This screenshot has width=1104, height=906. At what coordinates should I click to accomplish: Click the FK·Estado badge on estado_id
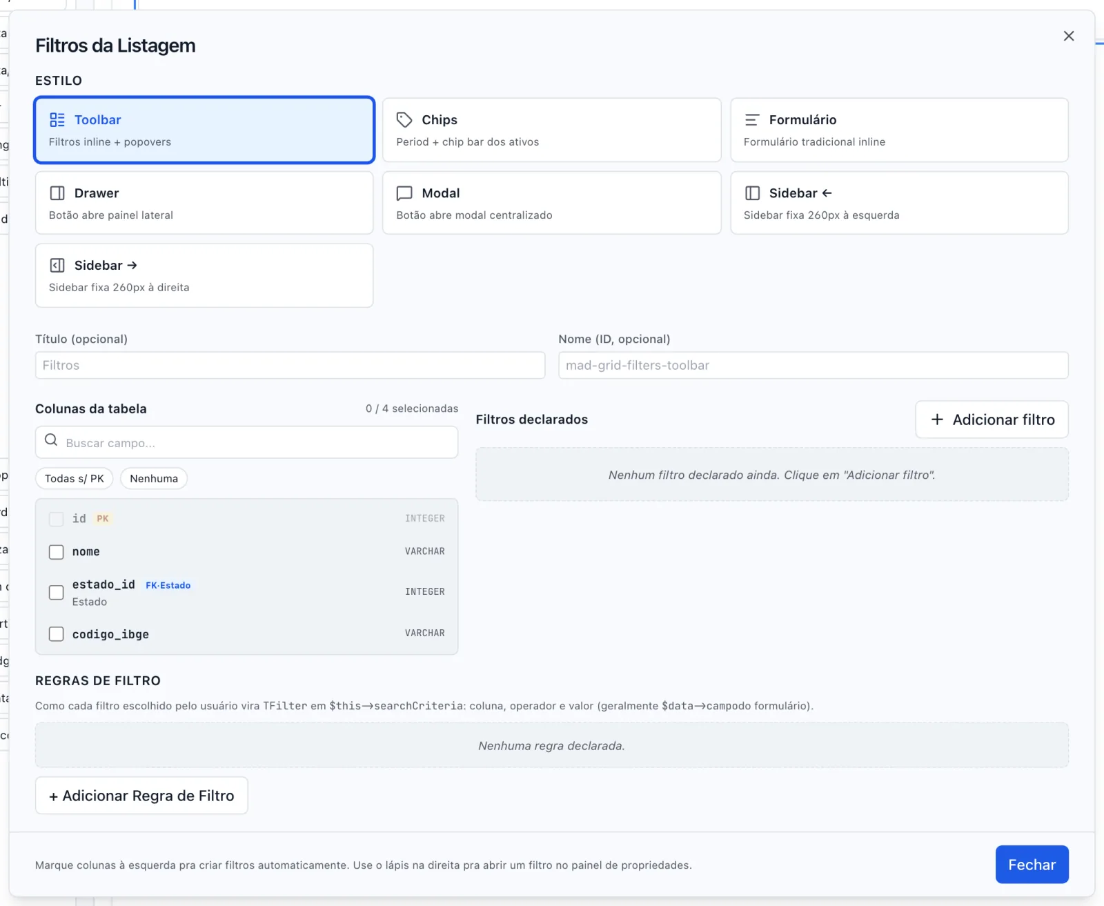pos(168,585)
